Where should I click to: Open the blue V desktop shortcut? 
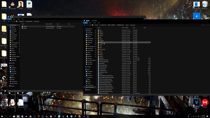(197, 103)
